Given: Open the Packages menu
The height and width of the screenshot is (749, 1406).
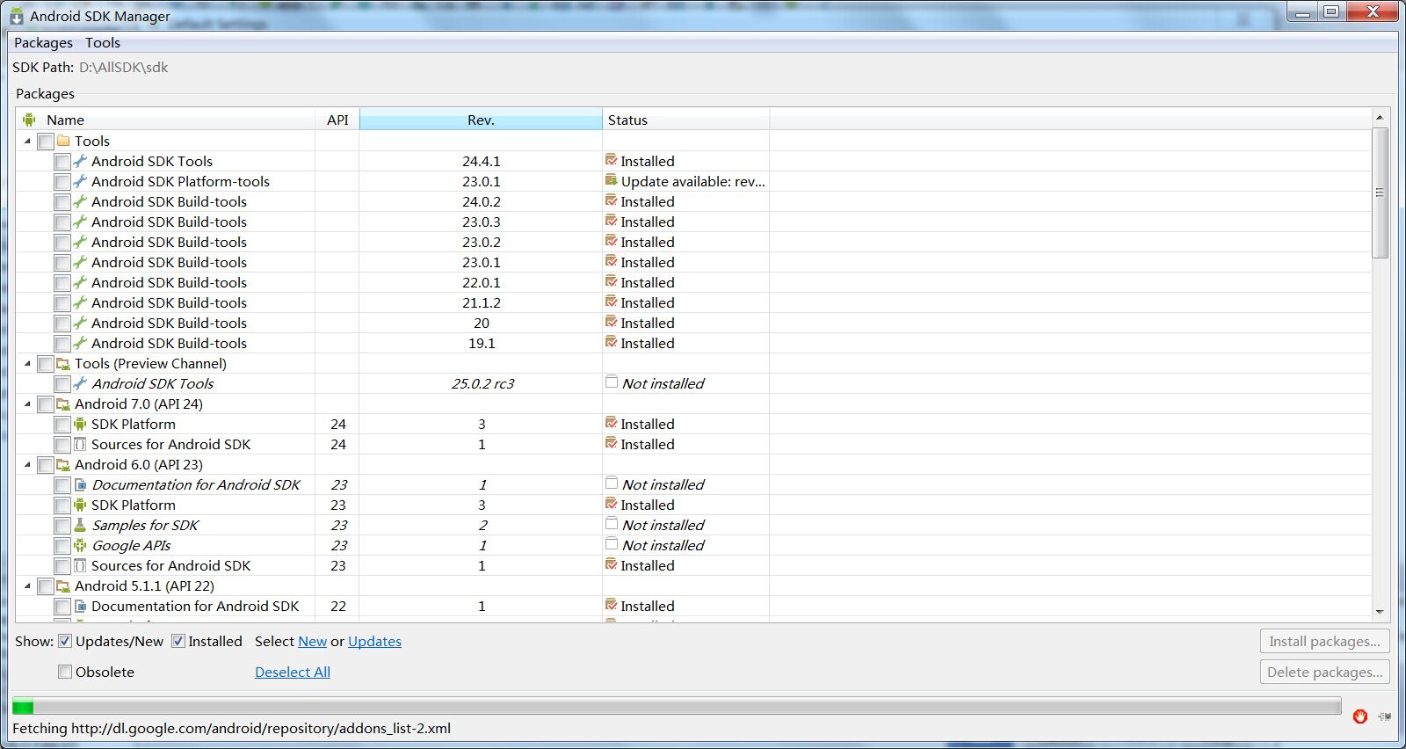Looking at the screenshot, I should click(x=43, y=42).
